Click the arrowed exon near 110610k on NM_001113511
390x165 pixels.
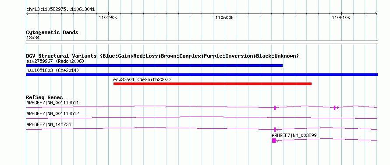336,107
